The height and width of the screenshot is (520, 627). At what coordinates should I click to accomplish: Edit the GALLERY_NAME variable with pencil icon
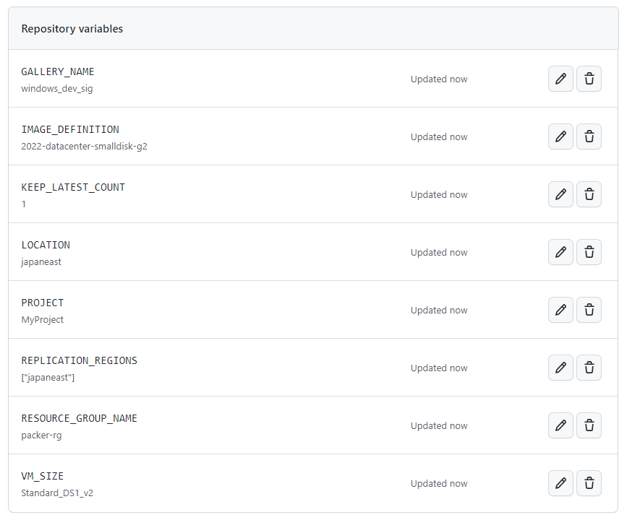tap(560, 79)
